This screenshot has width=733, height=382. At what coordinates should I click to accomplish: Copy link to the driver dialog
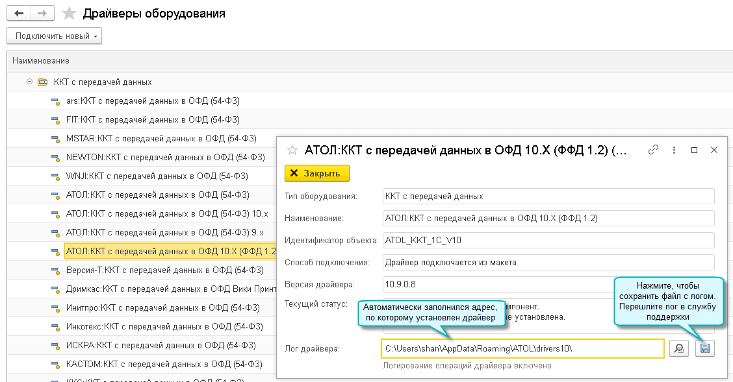[654, 150]
